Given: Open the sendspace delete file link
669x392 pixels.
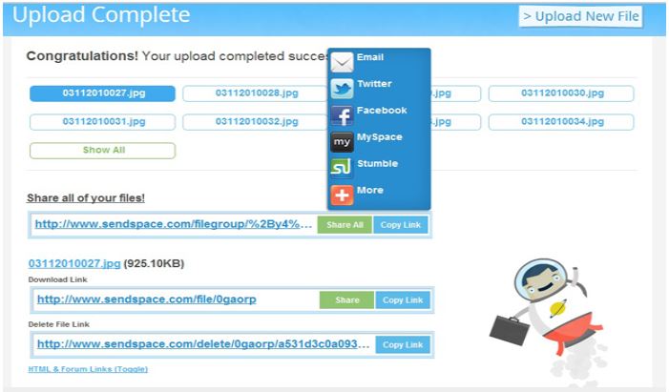Looking at the screenshot, I should [x=203, y=343].
